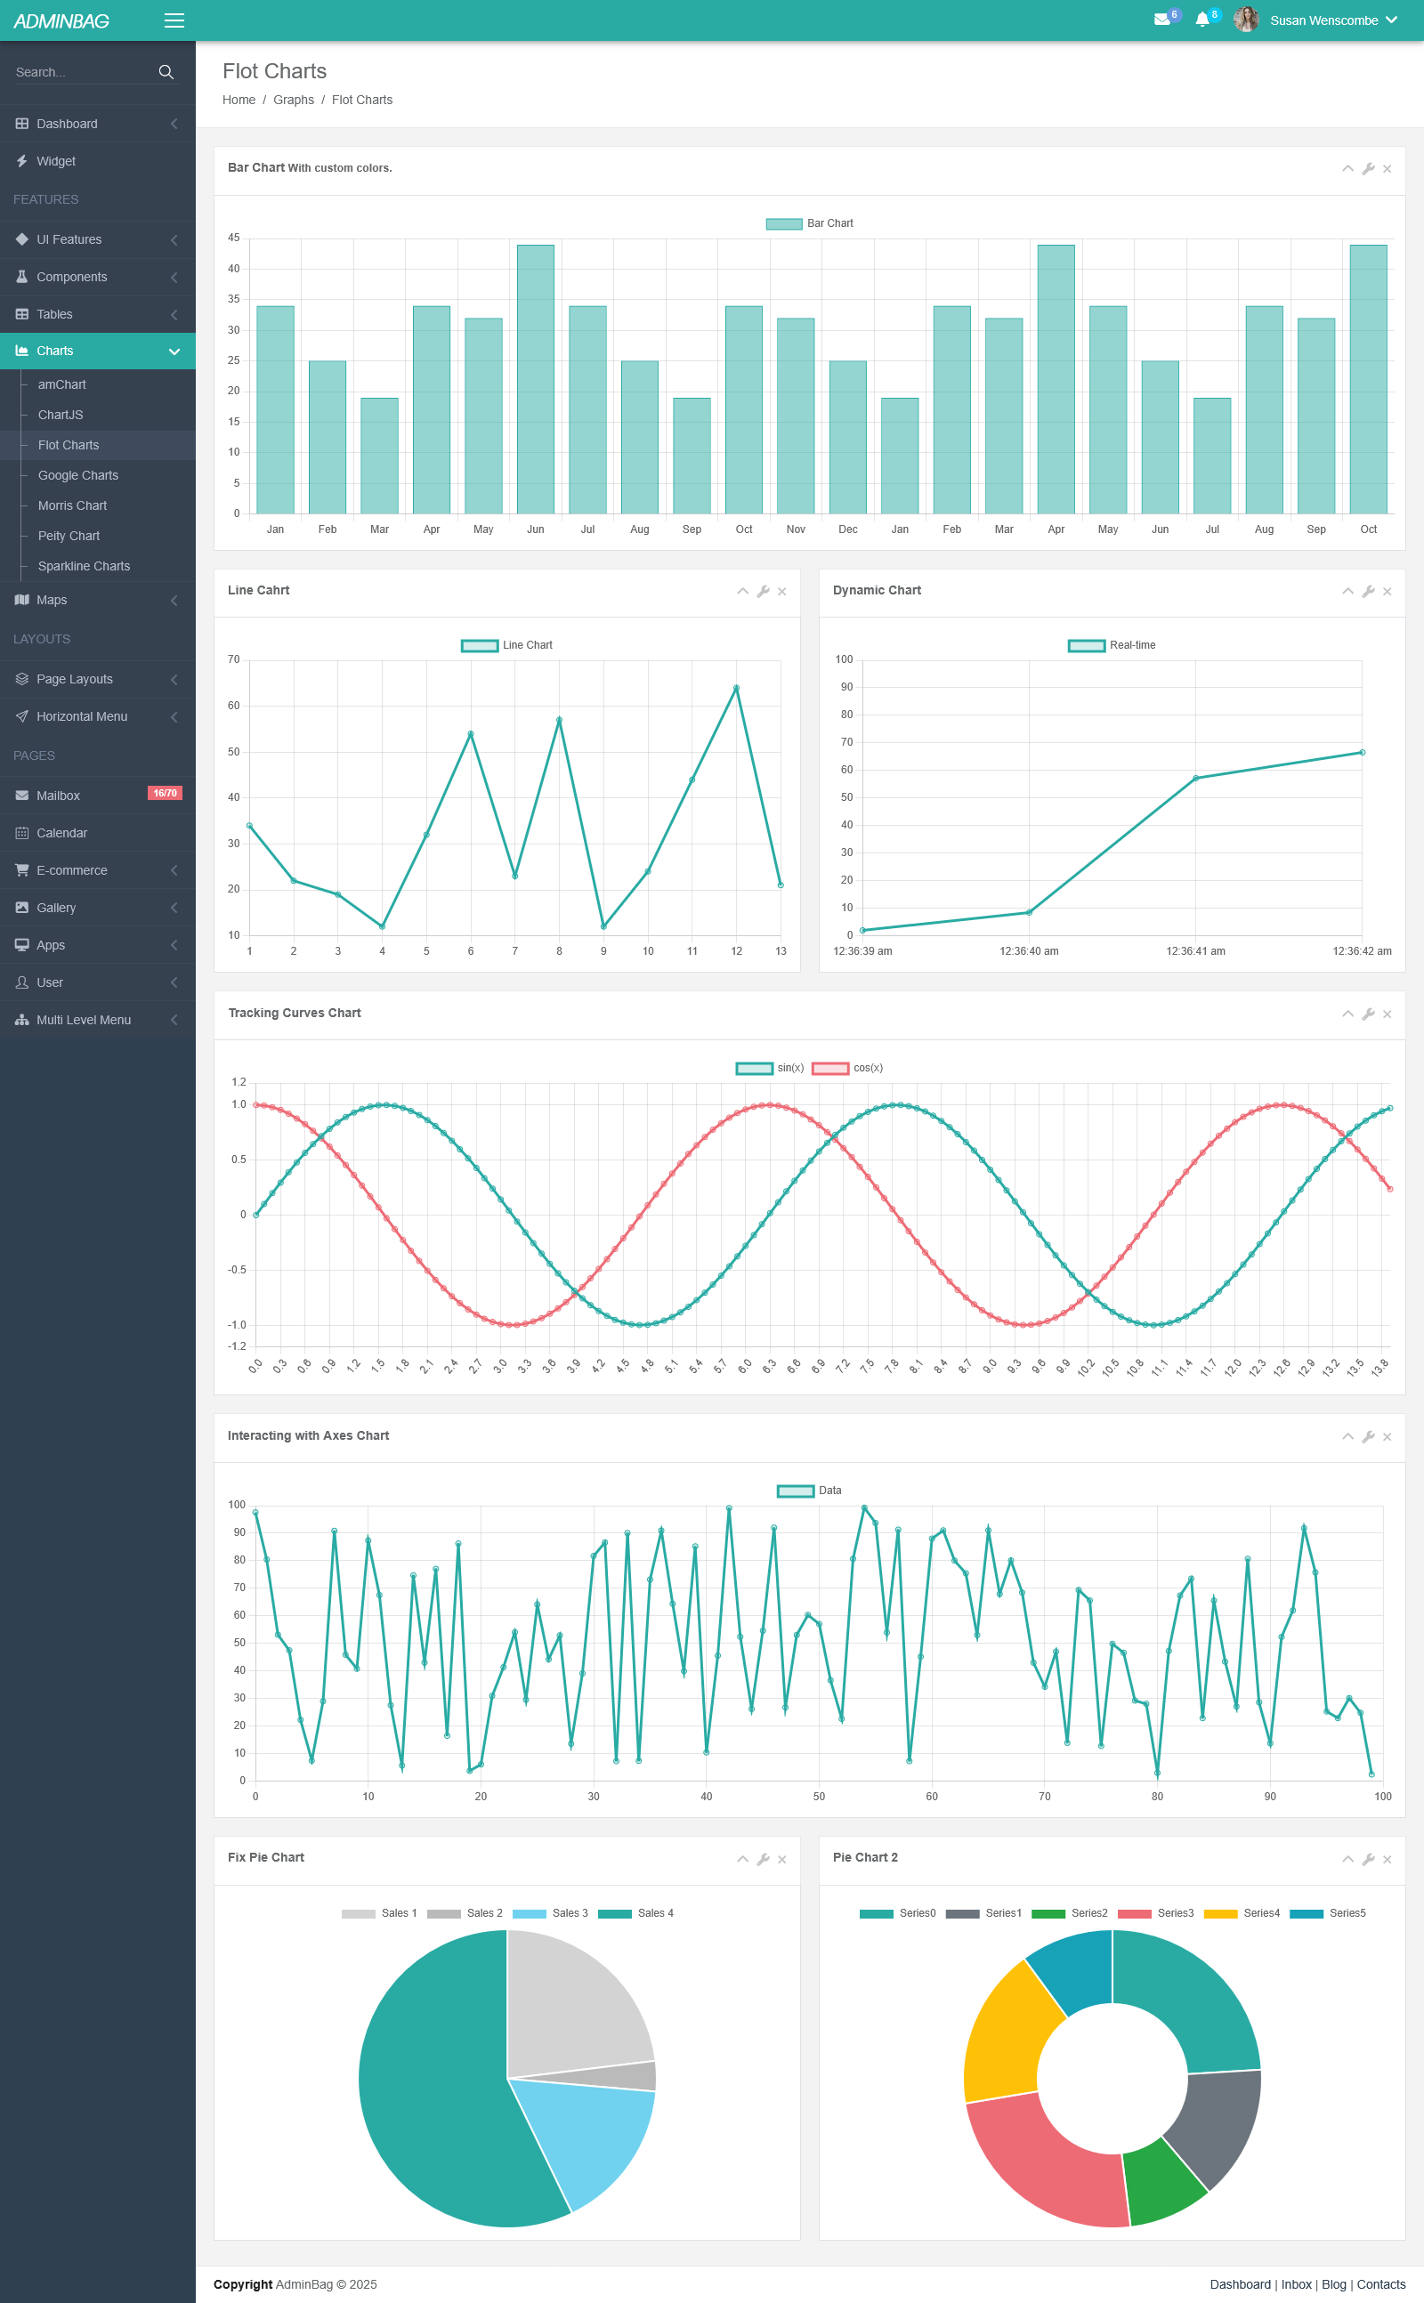Open the mail envelope notifications icon
Image resolution: width=1424 pixels, height=2303 pixels.
[x=1162, y=20]
